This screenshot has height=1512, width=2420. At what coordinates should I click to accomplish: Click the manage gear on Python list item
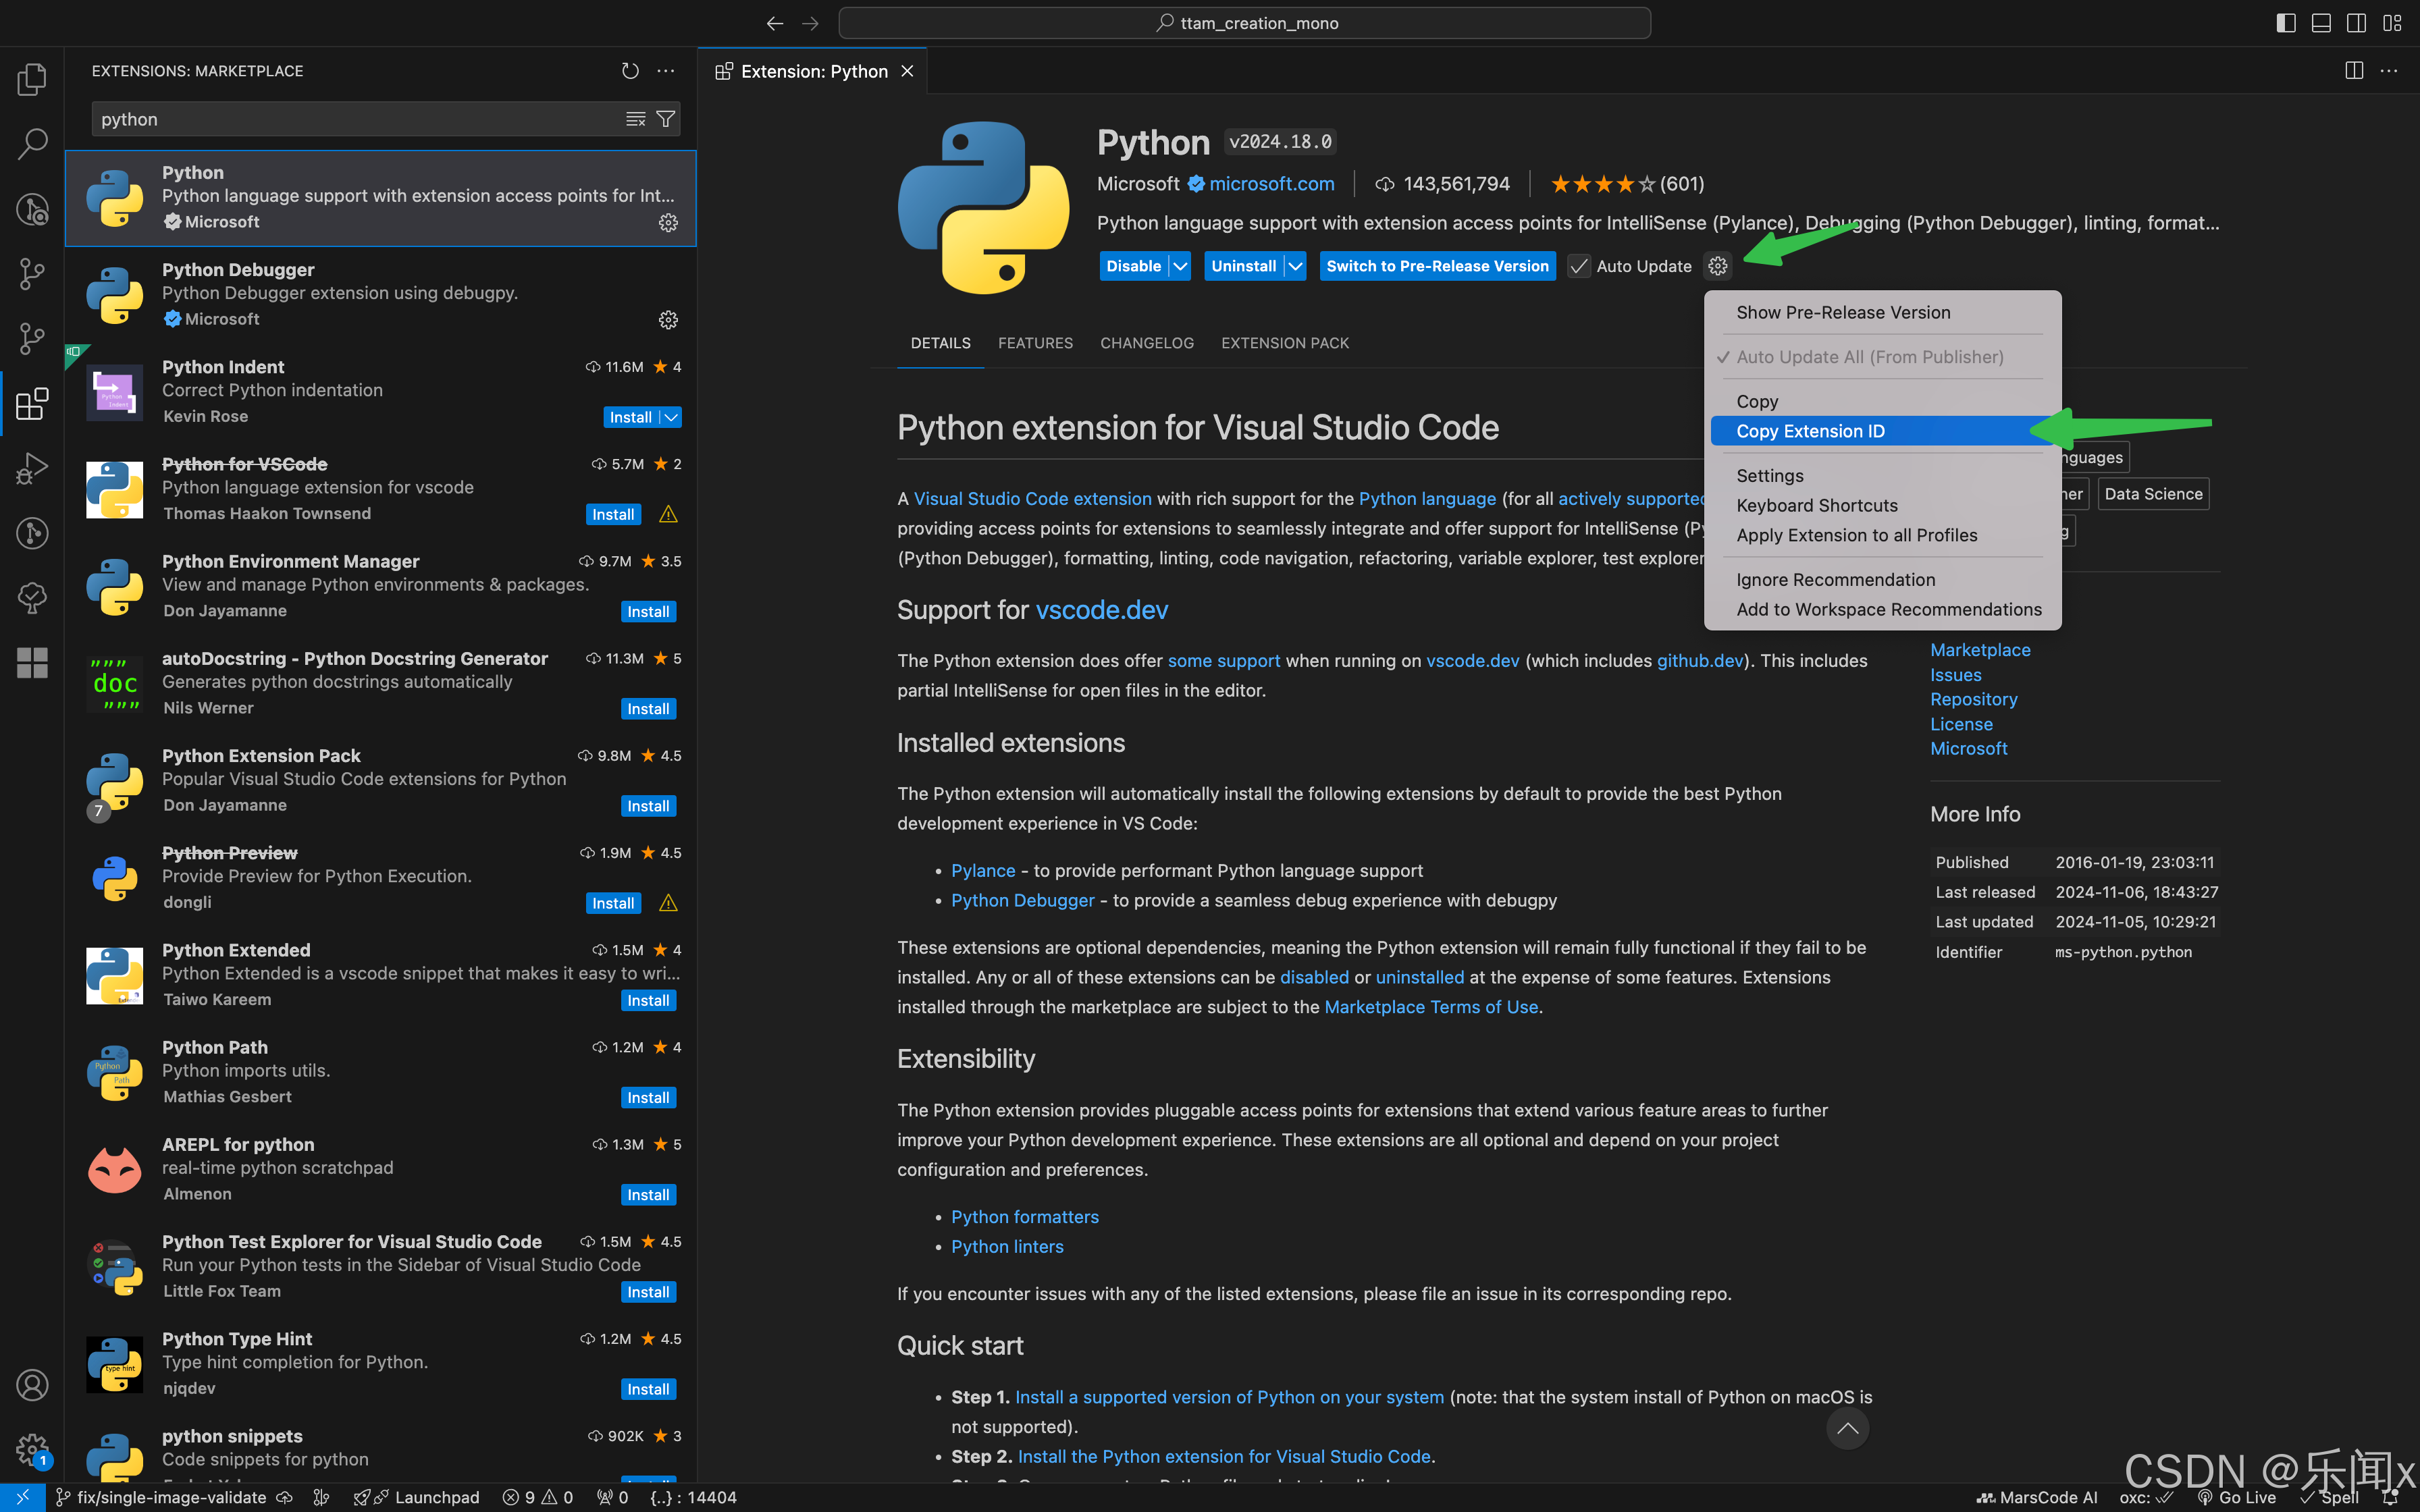(x=668, y=223)
